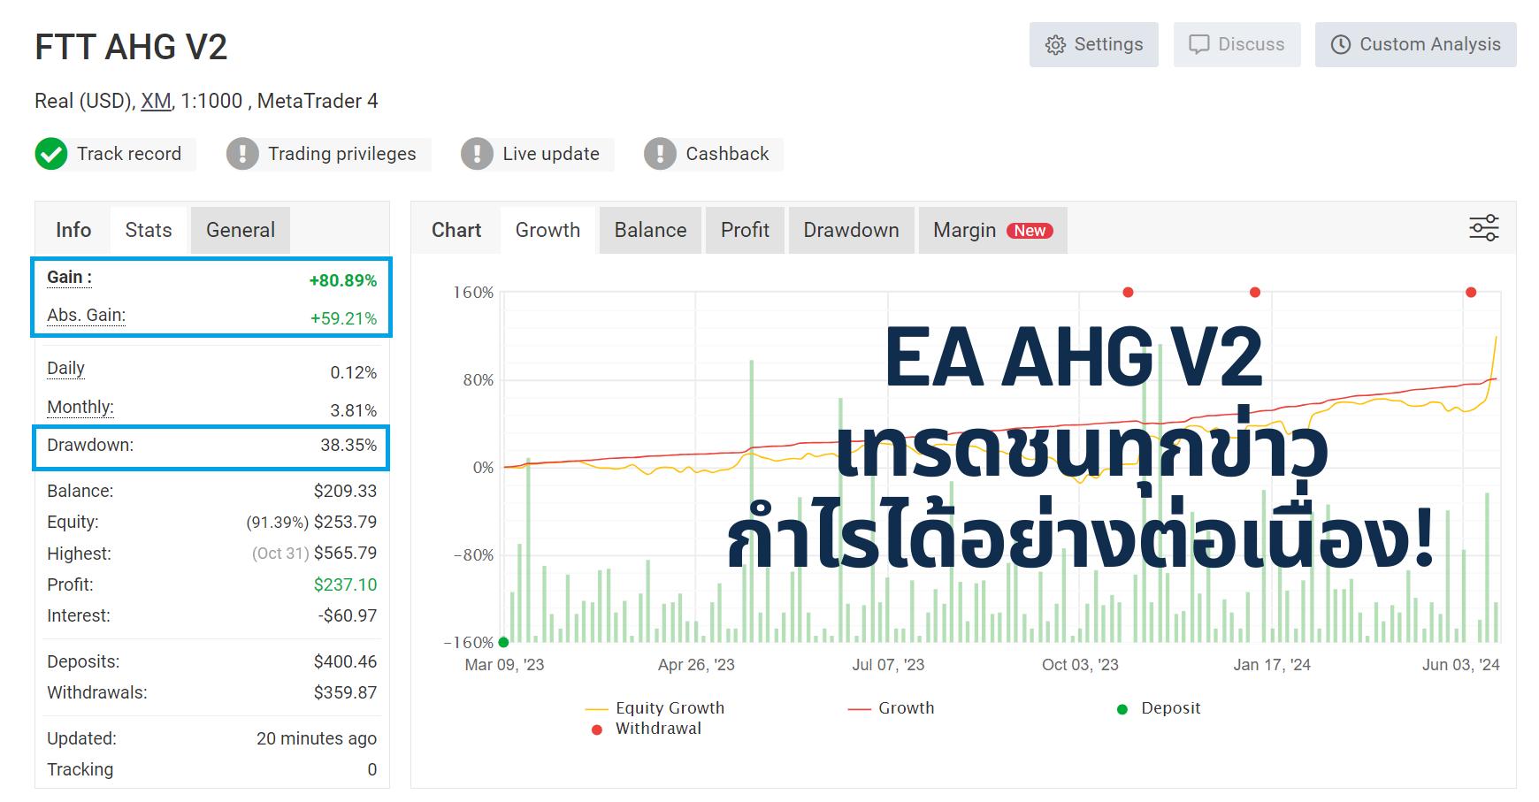Open the Profit chart tab

click(745, 230)
